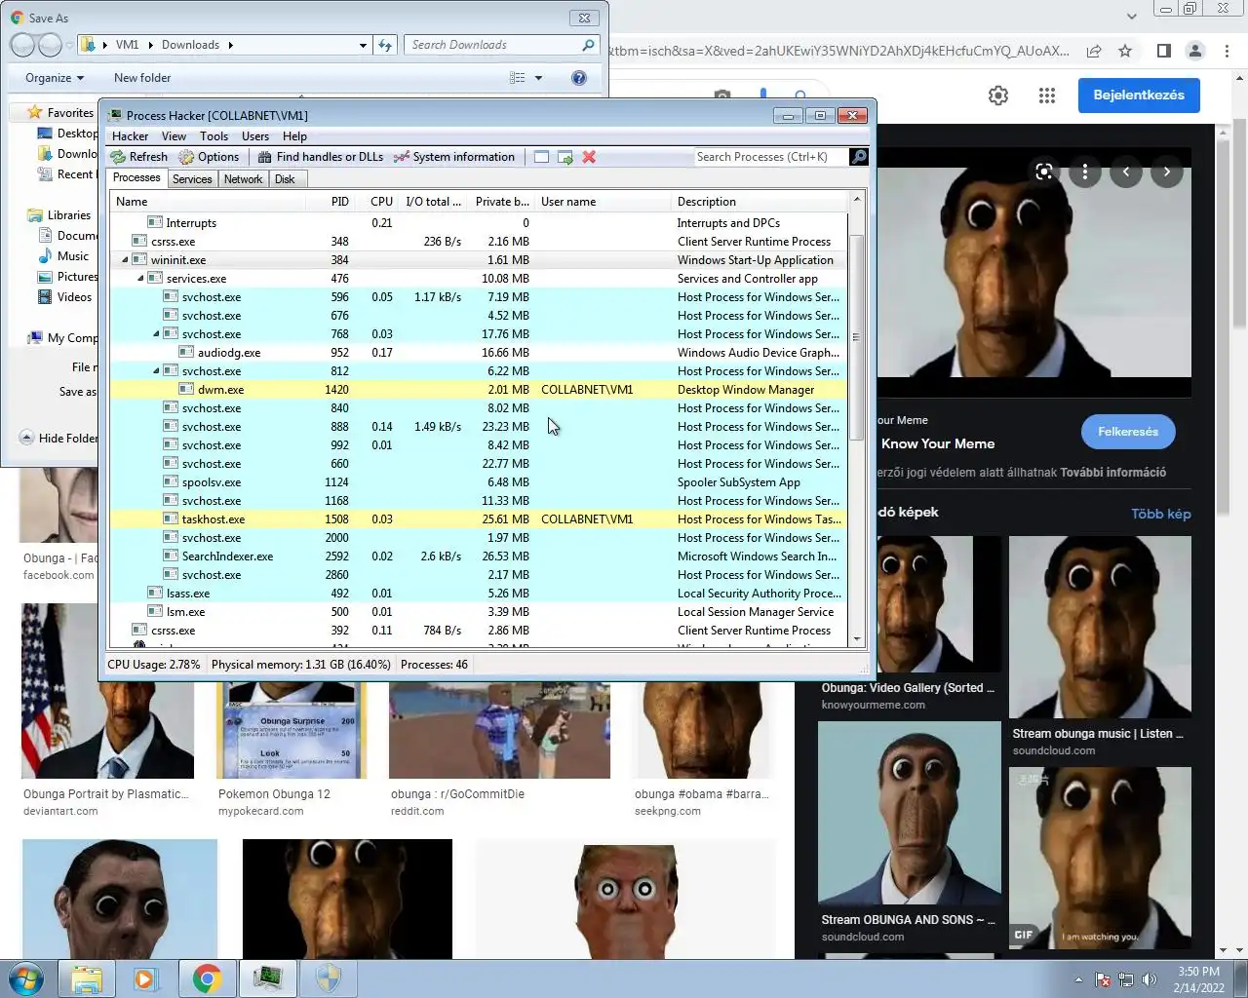Click the Bejelentkezés sign-in button
Viewport: 1248px width, 998px height.
point(1139,95)
